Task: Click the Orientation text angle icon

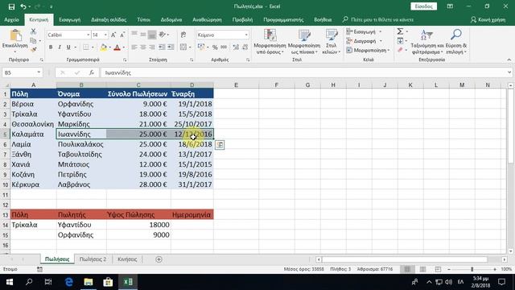Action: click(163, 35)
